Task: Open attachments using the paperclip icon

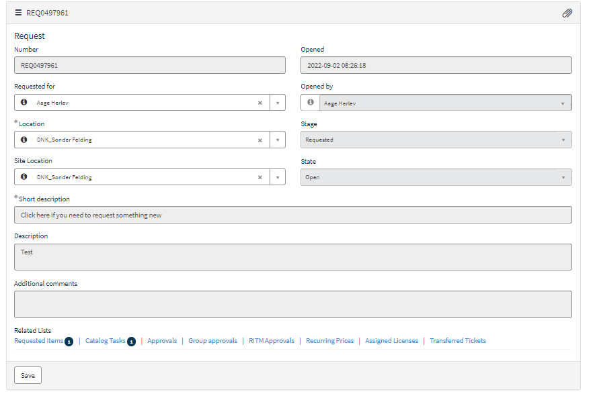Action: pos(568,12)
